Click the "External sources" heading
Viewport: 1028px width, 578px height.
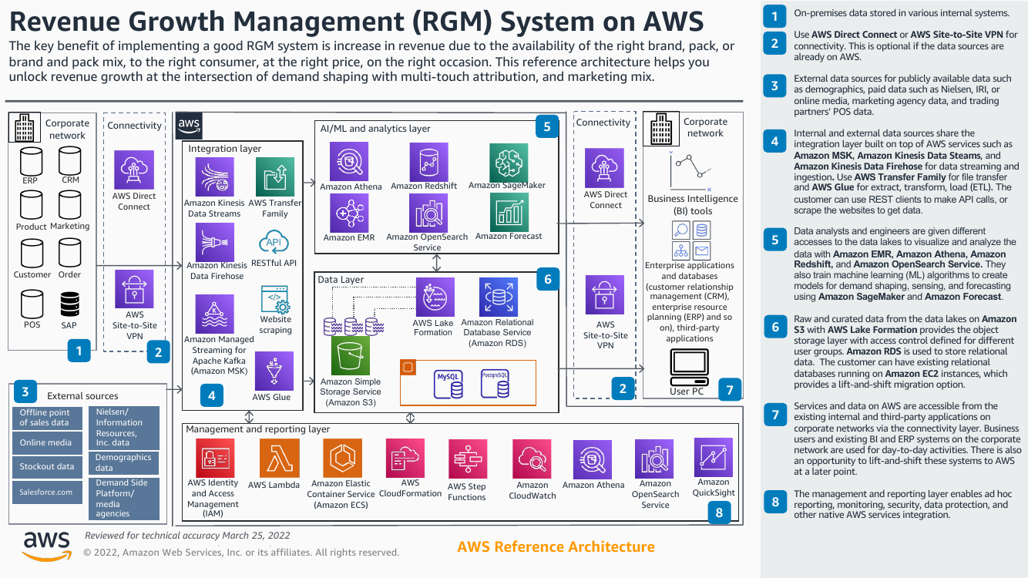83,396
